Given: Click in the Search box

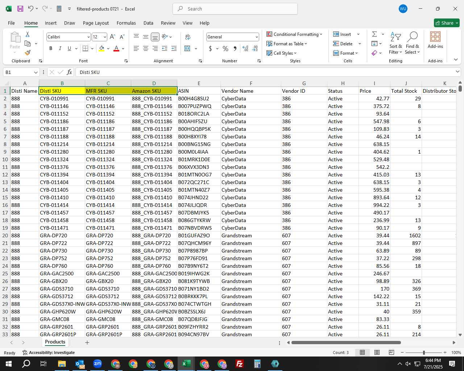Looking at the screenshot, I should coord(235,9).
